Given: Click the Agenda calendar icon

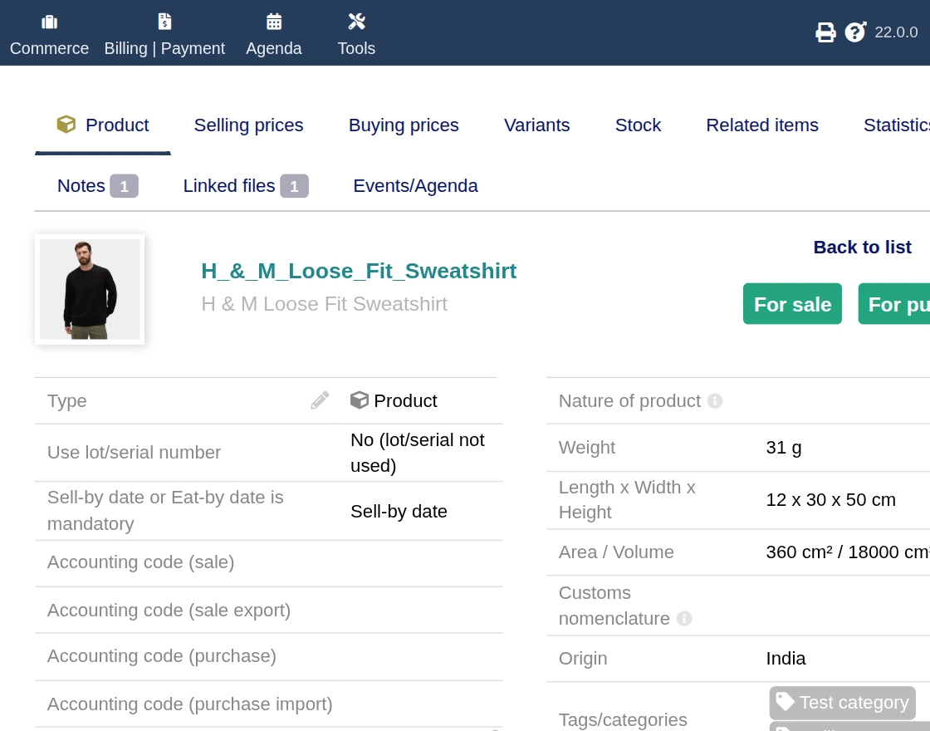Looking at the screenshot, I should coord(274,22).
